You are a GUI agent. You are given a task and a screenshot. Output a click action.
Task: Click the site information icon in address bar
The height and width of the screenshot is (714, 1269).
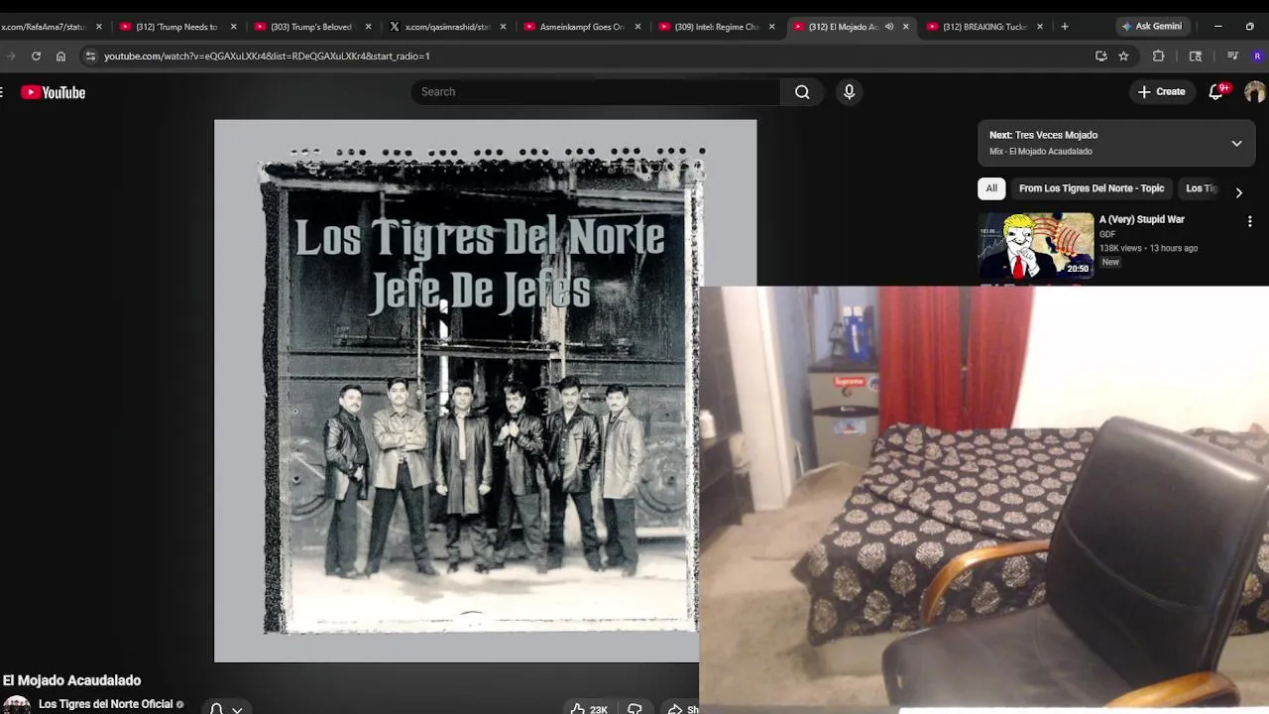(x=90, y=57)
